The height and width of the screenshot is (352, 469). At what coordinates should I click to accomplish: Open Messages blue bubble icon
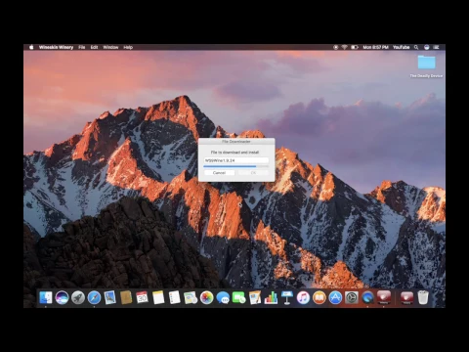click(x=223, y=297)
